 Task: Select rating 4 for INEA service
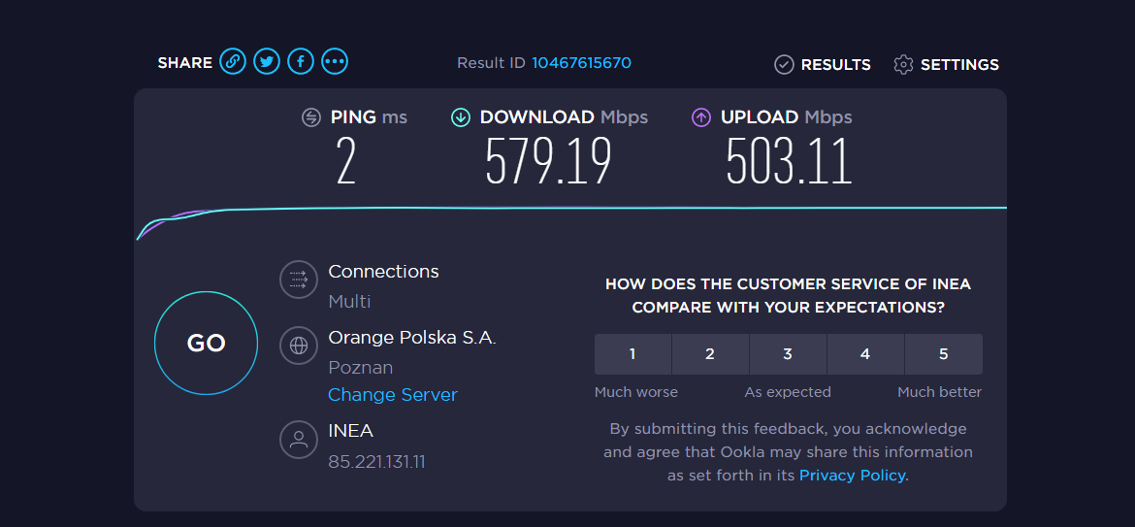tap(865, 354)
